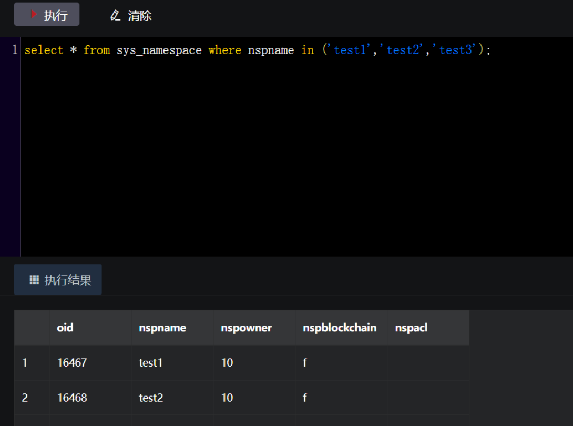Click inside the empty SQL editor area

pyautogui.click(x=294, y=158)
